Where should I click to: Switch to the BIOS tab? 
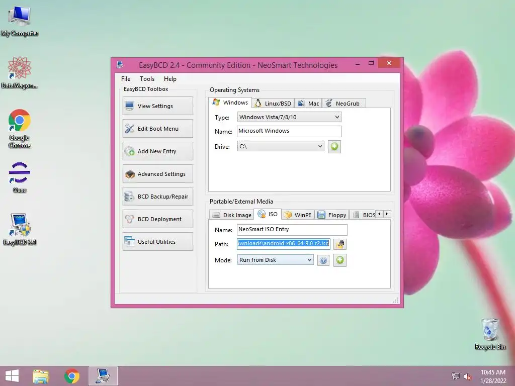pyautogui.click(x=363, y=215)
